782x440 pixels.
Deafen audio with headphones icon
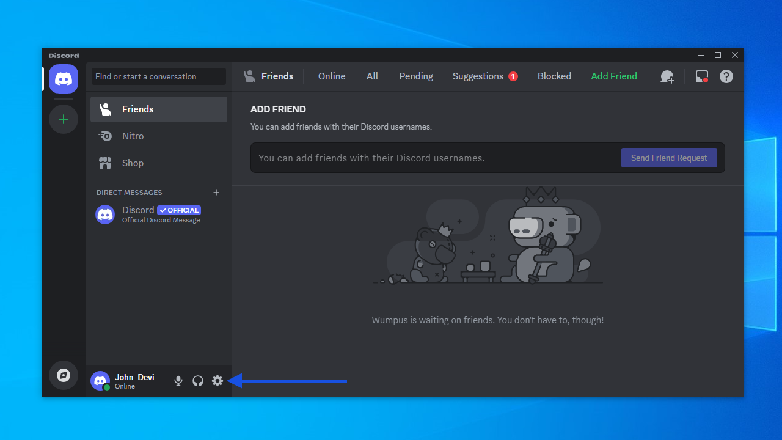[198, 381]
